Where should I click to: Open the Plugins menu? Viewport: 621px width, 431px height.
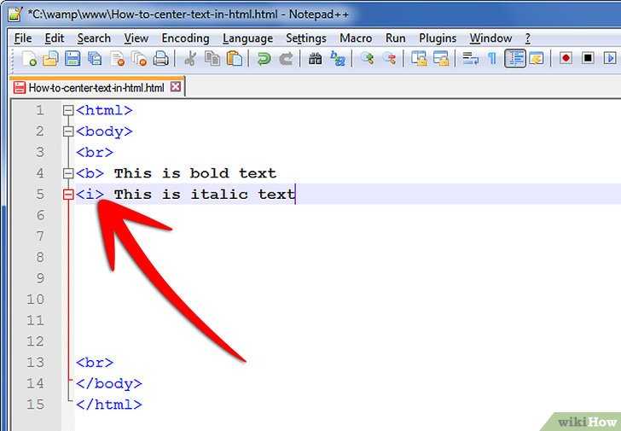coord(438,38)
